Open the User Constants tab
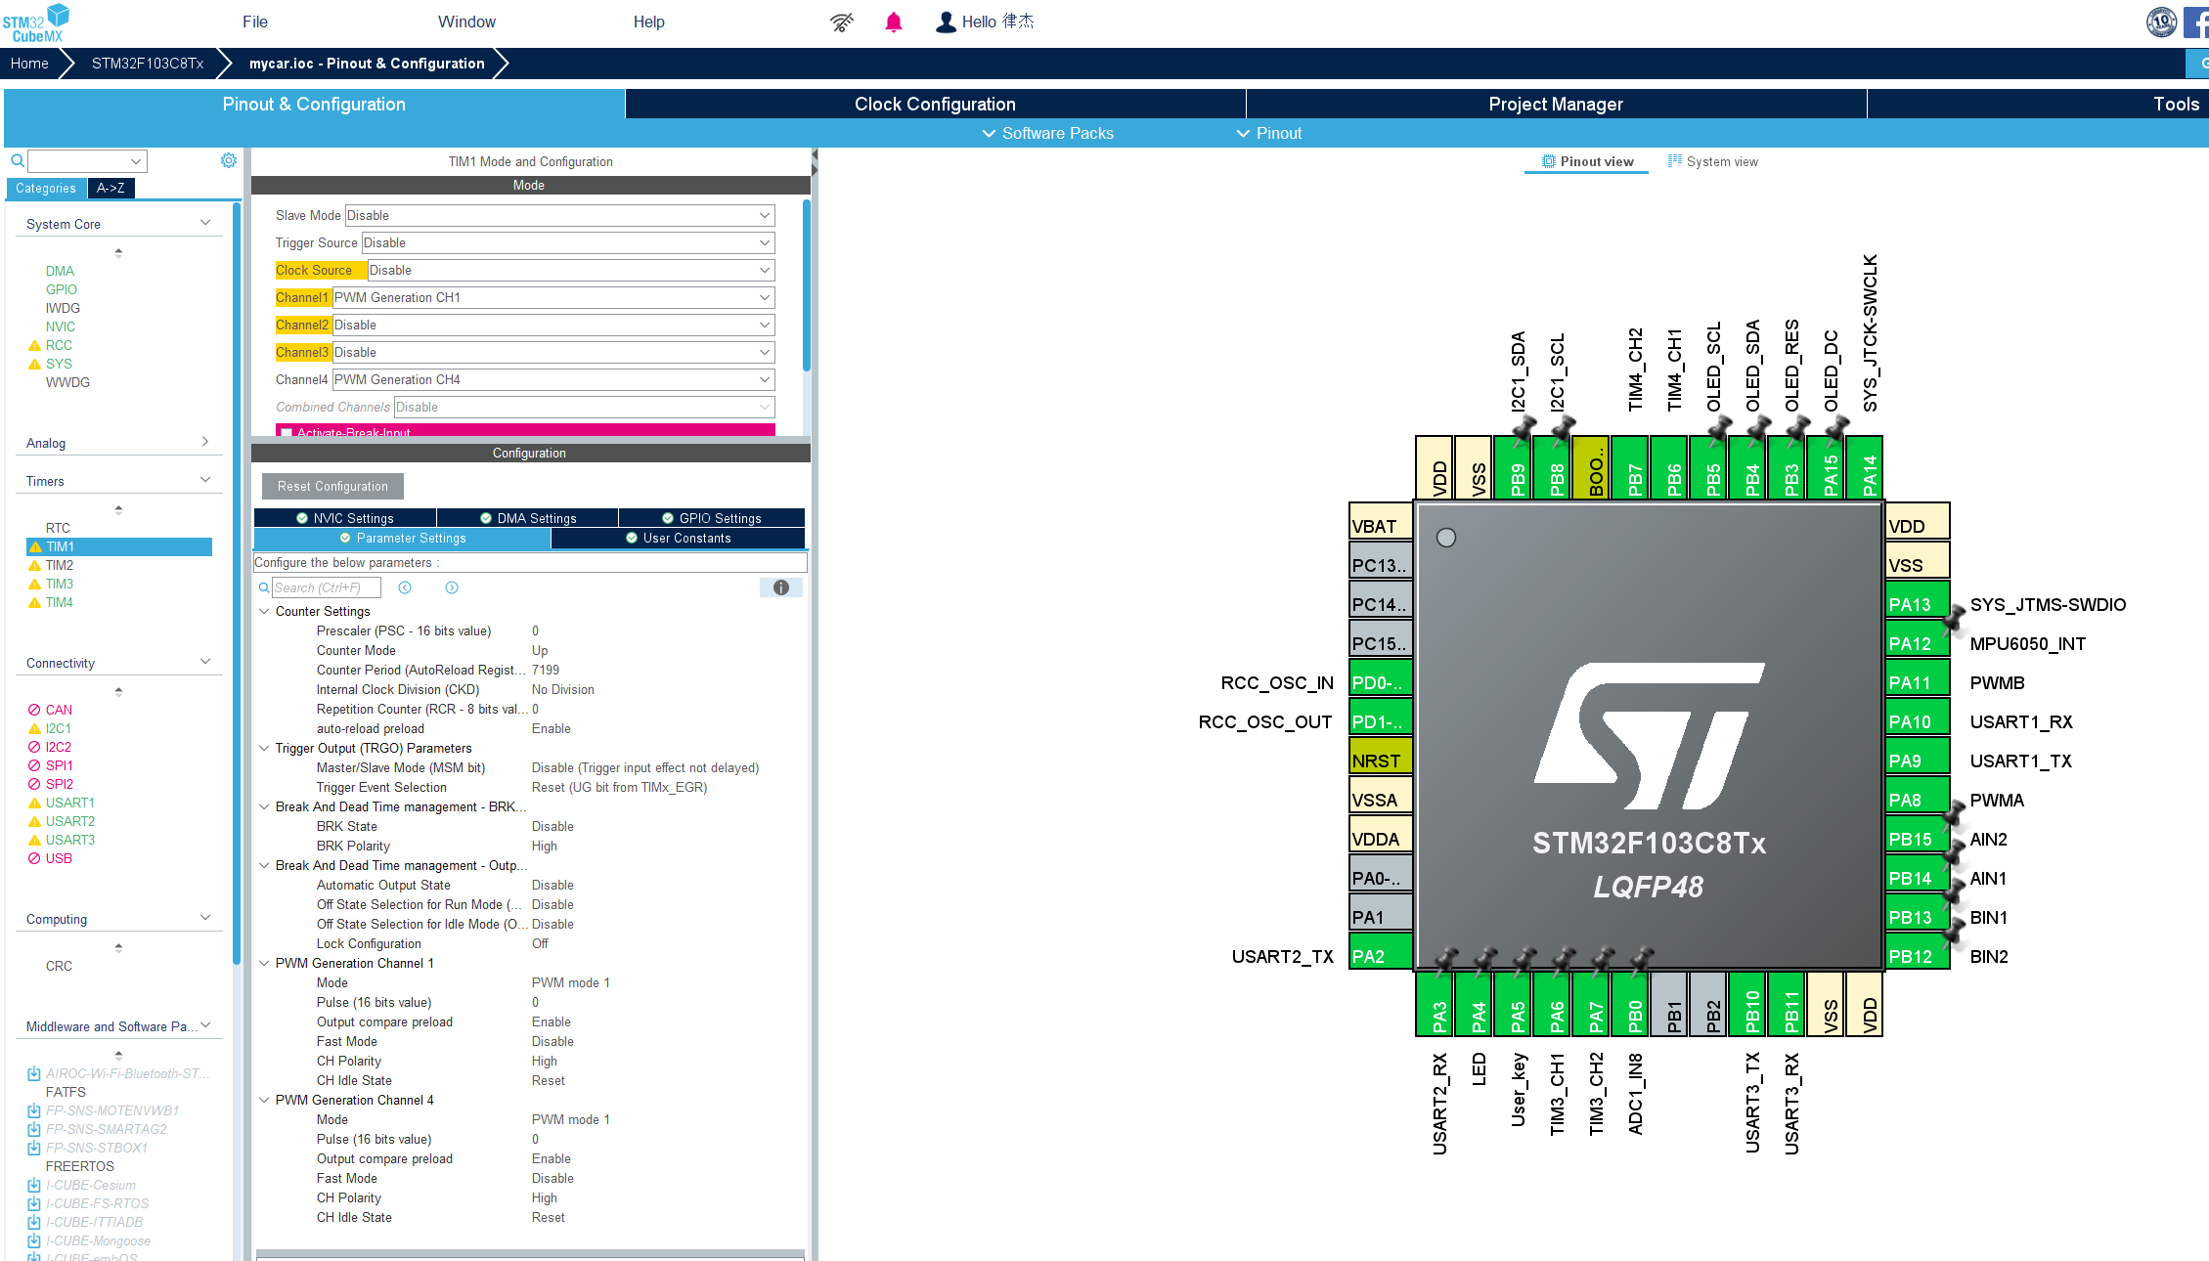This screenshot has height=1261, width=2209. (679, 538)
